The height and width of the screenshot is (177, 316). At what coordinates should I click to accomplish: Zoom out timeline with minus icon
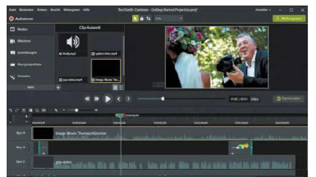point(64,110)
